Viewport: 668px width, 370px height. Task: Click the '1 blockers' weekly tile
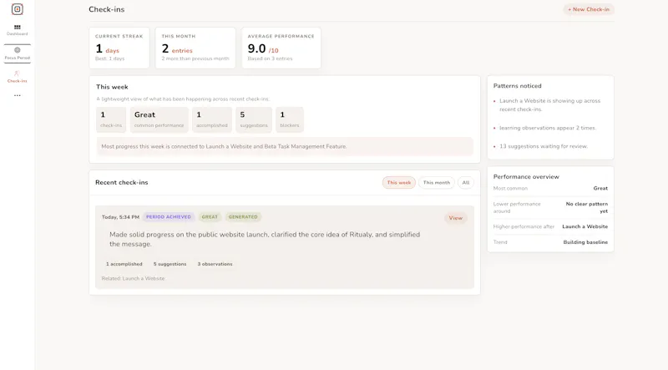pos(289,119)
